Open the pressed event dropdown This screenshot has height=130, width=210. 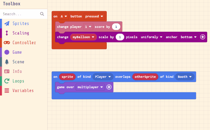click(94, 16)
